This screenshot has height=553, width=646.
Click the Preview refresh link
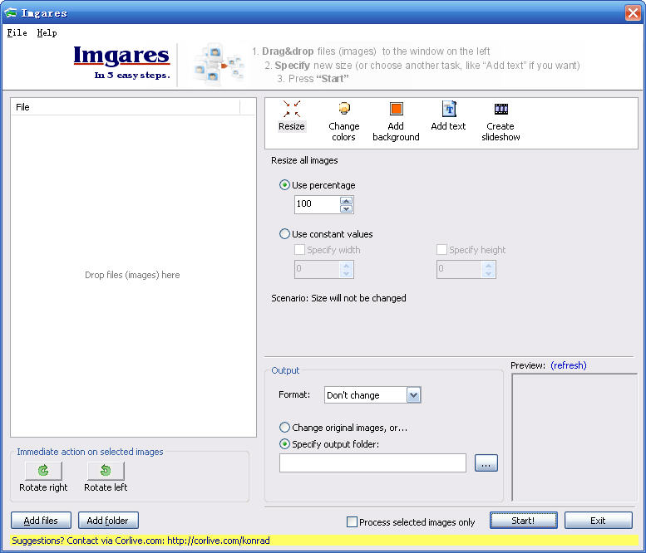coord(568,365)
